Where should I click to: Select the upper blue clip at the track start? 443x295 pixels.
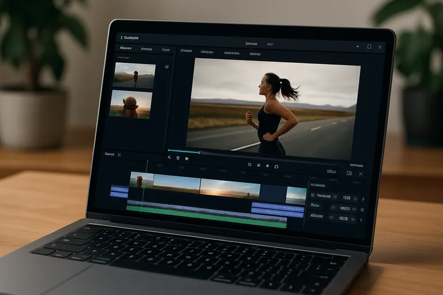[119, 189]
